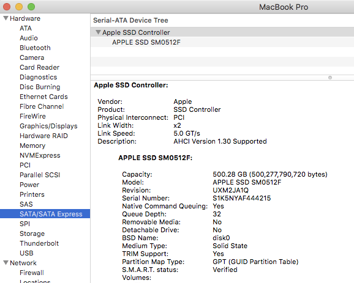The width and height of the screenshot is (354, 283).
Task: Click the Queue Depth value 32
Action: 217,214
